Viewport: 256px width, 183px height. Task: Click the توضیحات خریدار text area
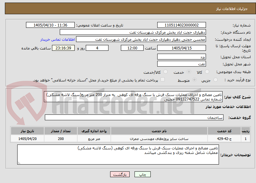(118, 155)
